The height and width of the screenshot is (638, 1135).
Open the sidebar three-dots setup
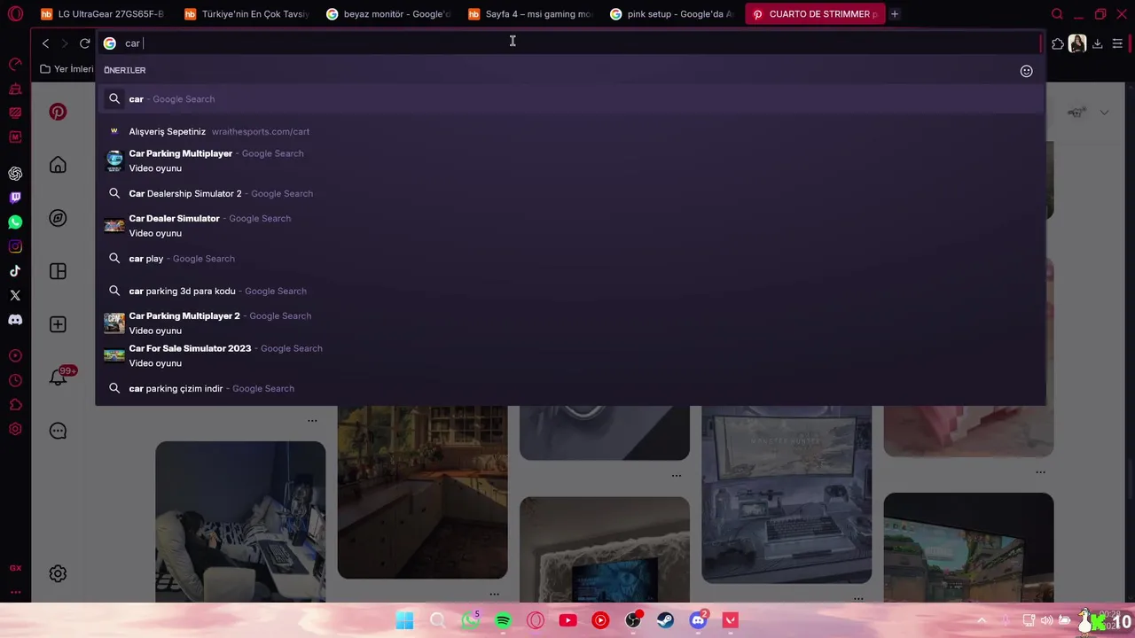pyautogui.click(x=15, y=592)
